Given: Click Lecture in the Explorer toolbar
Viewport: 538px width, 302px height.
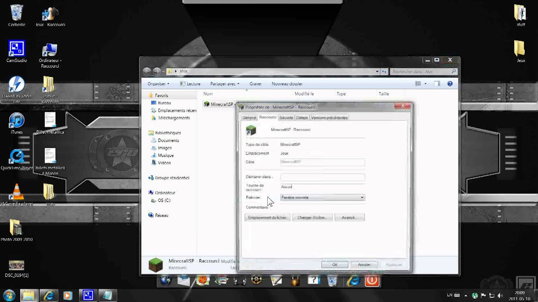Looking at the screenshot, I should tap(190, 84).
